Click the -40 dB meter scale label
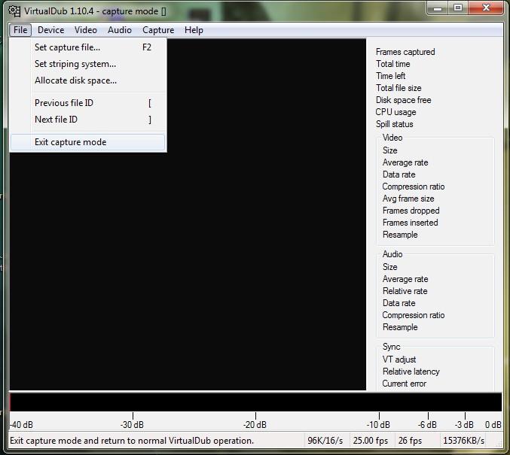510x455 pixels. point(21,425)
